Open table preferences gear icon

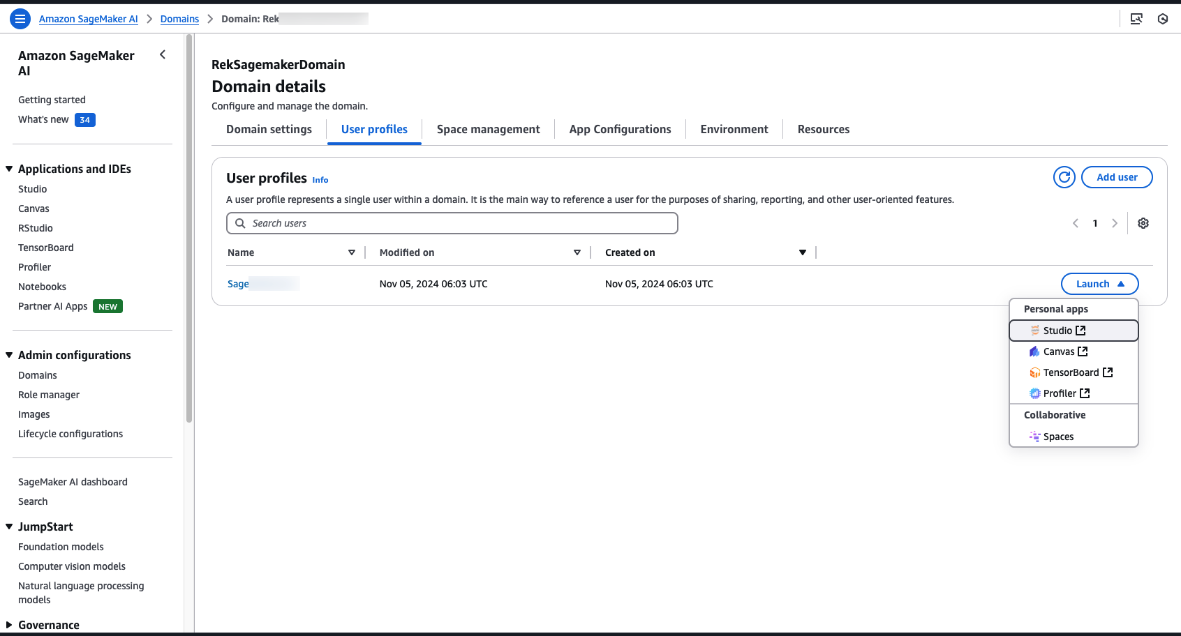tap(1143, 223)
